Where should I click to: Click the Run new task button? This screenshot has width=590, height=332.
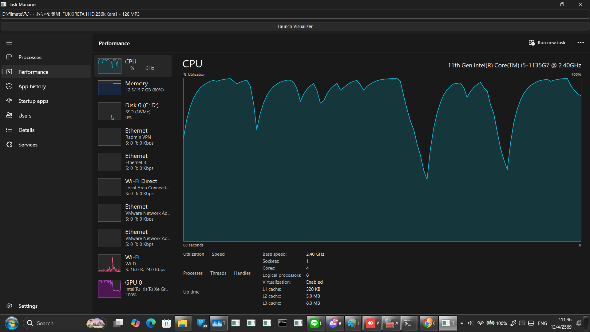[547, 43]
